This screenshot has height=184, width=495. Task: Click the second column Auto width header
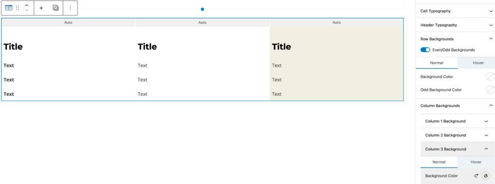tap(203, 23)
